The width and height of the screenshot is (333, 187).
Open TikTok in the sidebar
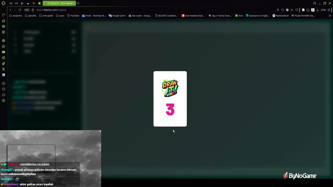4,63
